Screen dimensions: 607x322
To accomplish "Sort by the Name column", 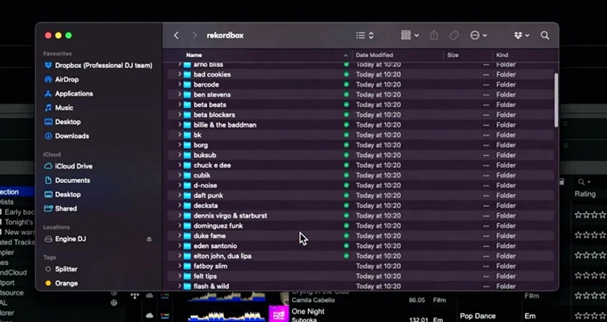I will (x=194, y=55).
